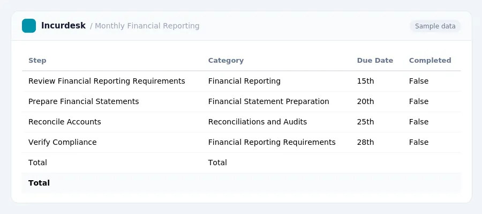Select the Prepare Financial Statements step
This screenshot has width=482, height=214.
click(84, 101)
